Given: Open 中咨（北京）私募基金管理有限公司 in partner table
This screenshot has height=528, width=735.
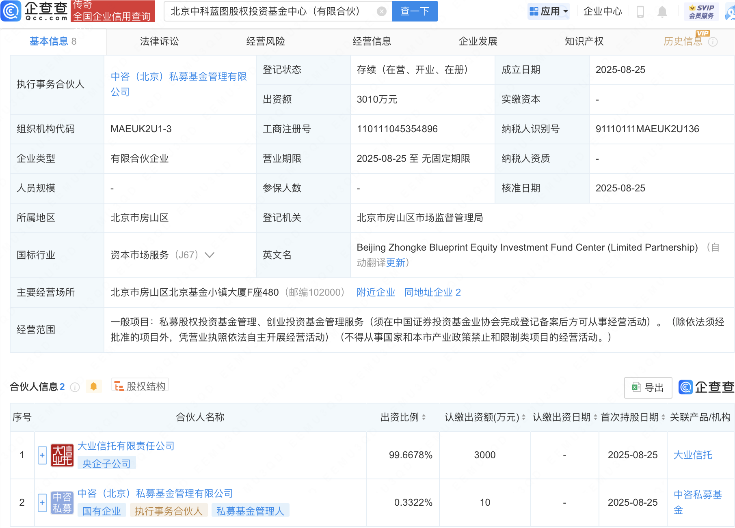Looking at the screenshot, I should [155, 494].
